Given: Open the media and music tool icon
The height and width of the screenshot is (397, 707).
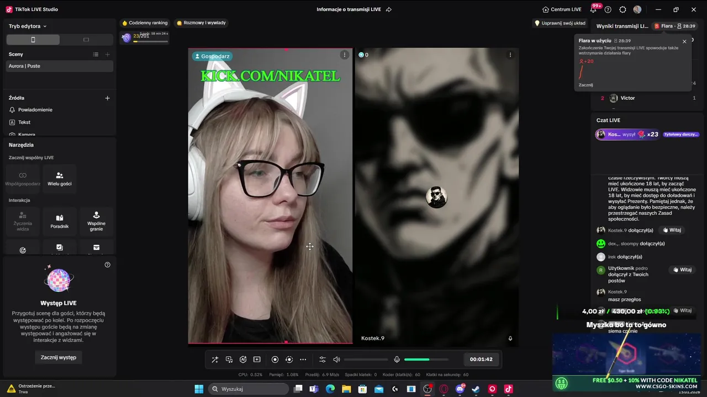Looking at the screenshot, I should coord(229,360).
